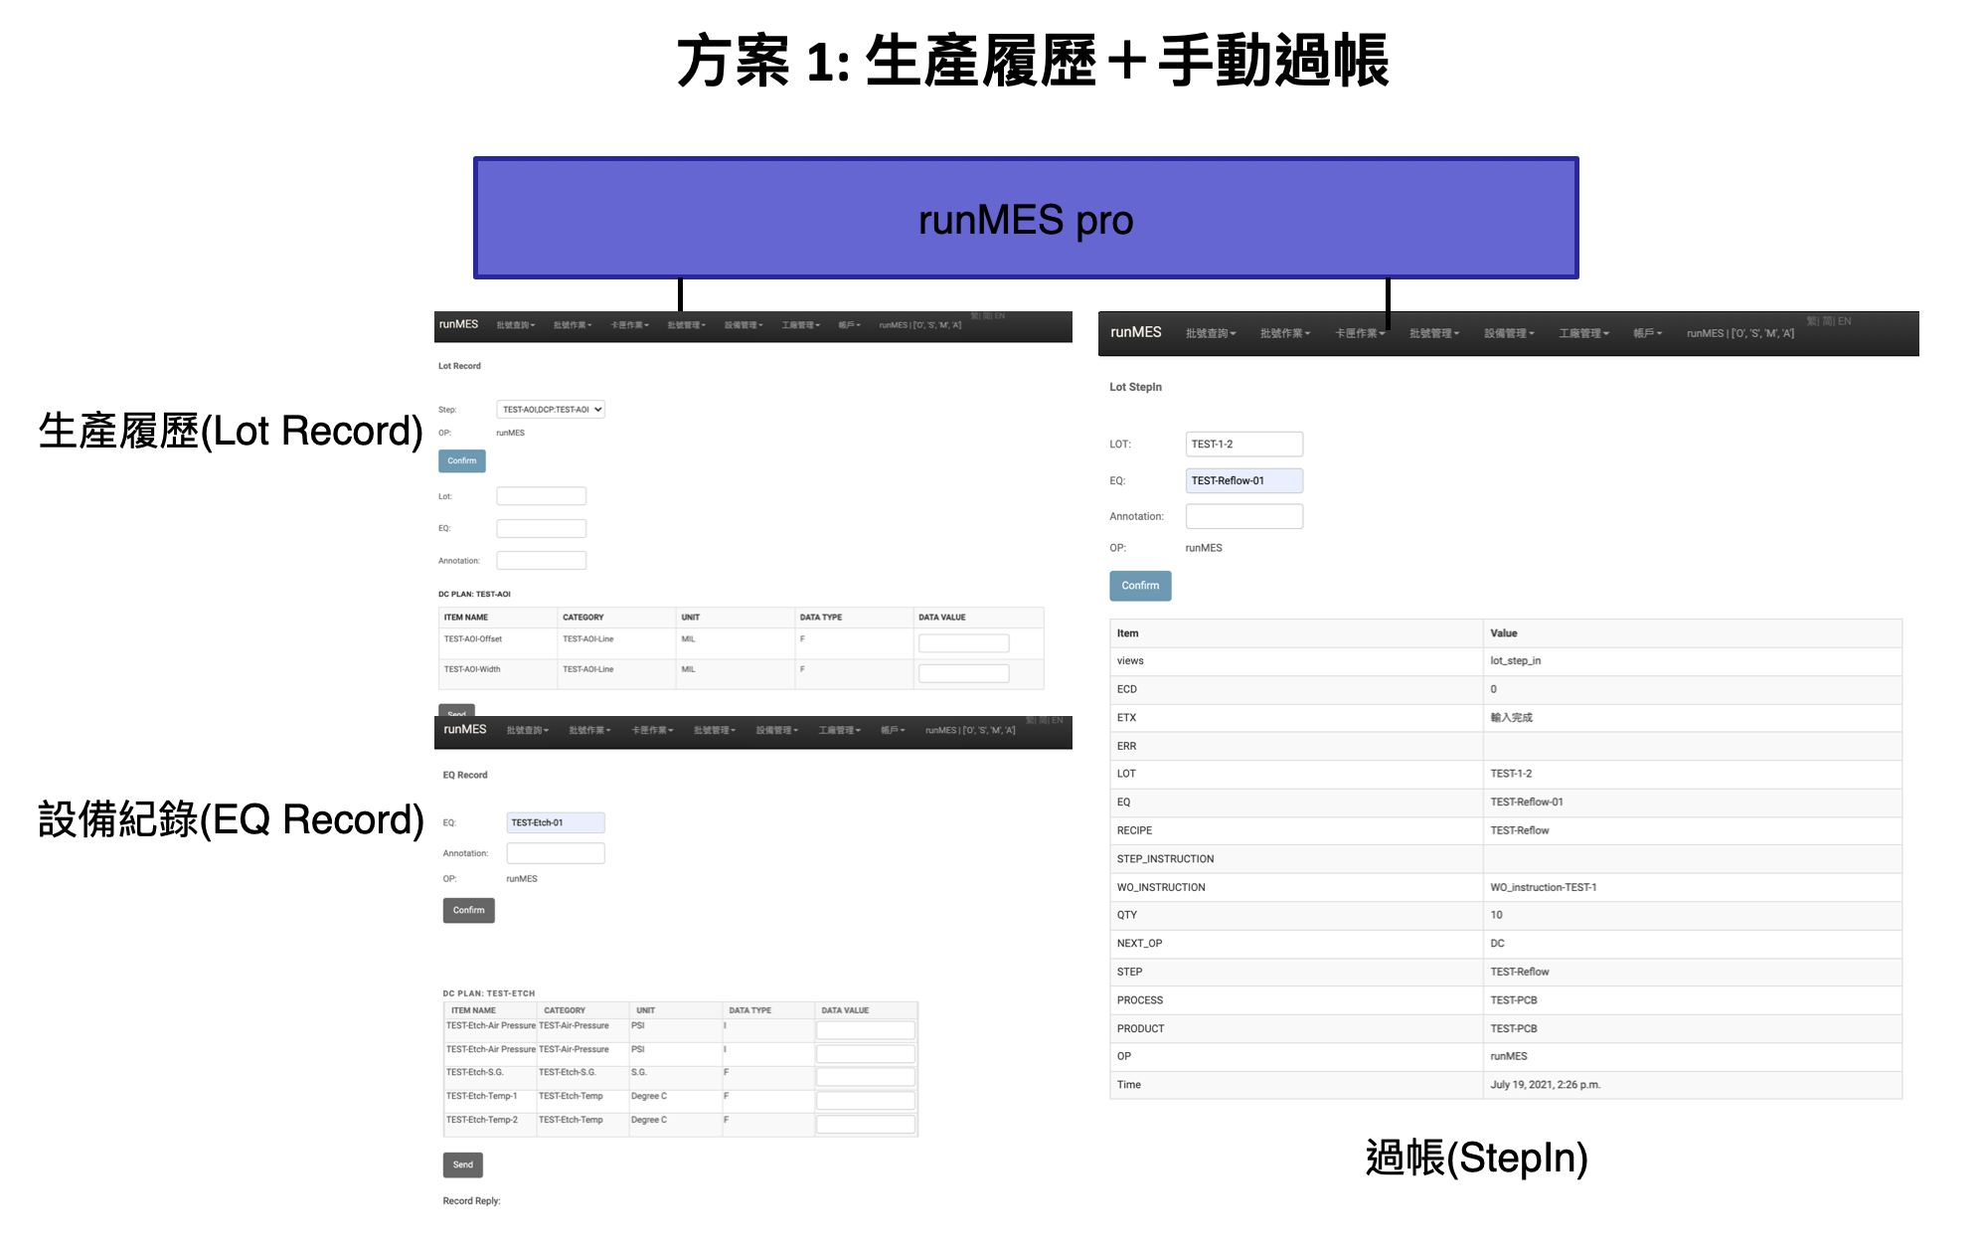Select the 輸入完成 ETX value
Viewport: 1984px width, 1253px height.
[1511, 717]
